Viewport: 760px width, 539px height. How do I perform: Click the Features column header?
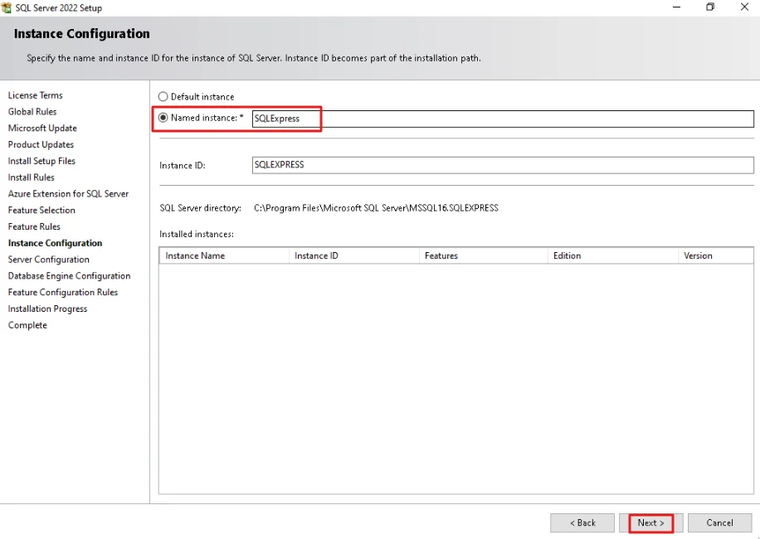point(483,255)
